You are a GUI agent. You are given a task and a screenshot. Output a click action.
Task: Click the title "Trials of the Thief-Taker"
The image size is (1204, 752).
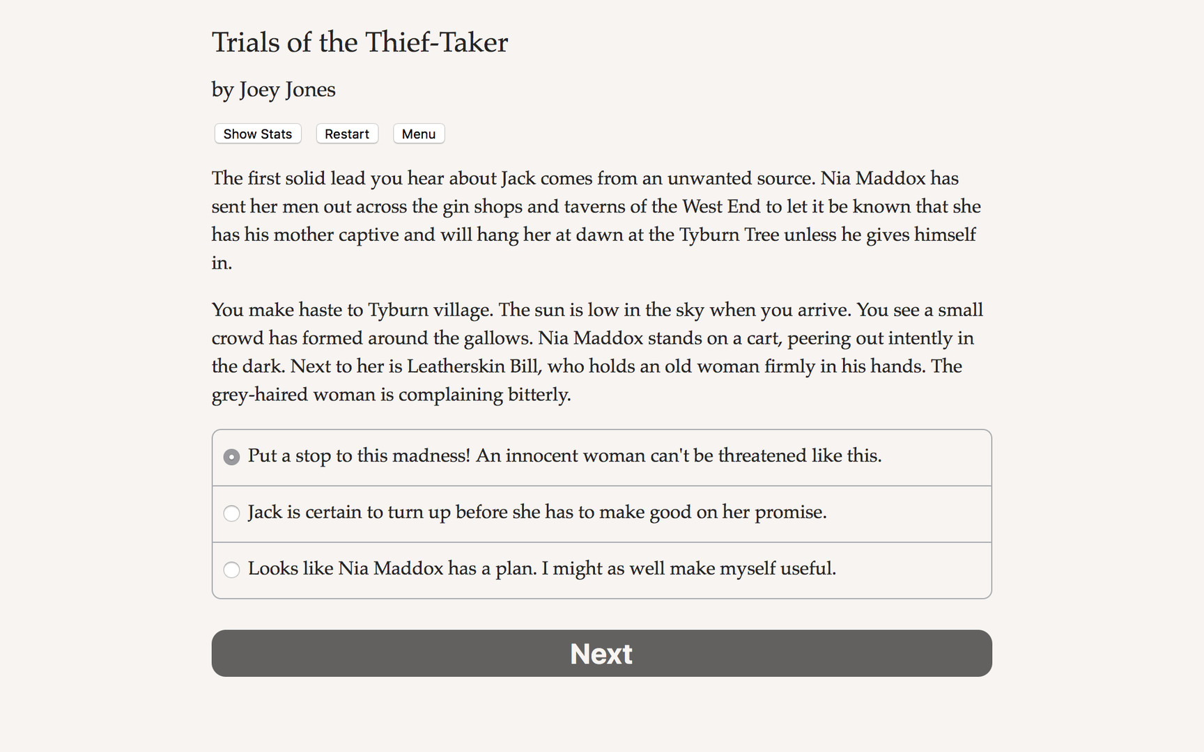(360, 42)
